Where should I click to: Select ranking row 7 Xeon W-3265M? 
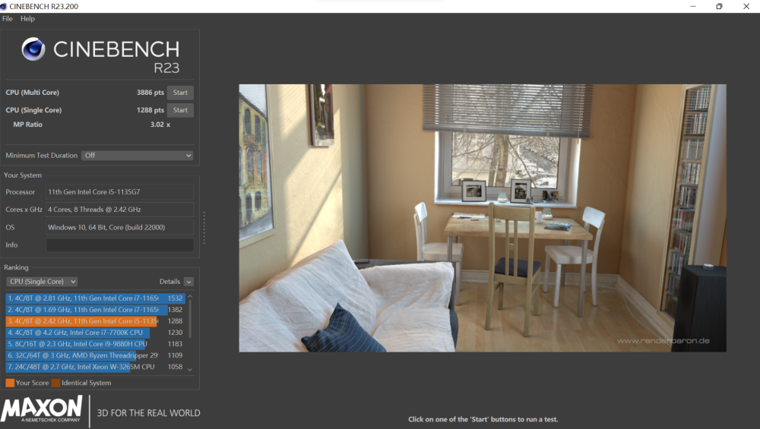[96, 367]
